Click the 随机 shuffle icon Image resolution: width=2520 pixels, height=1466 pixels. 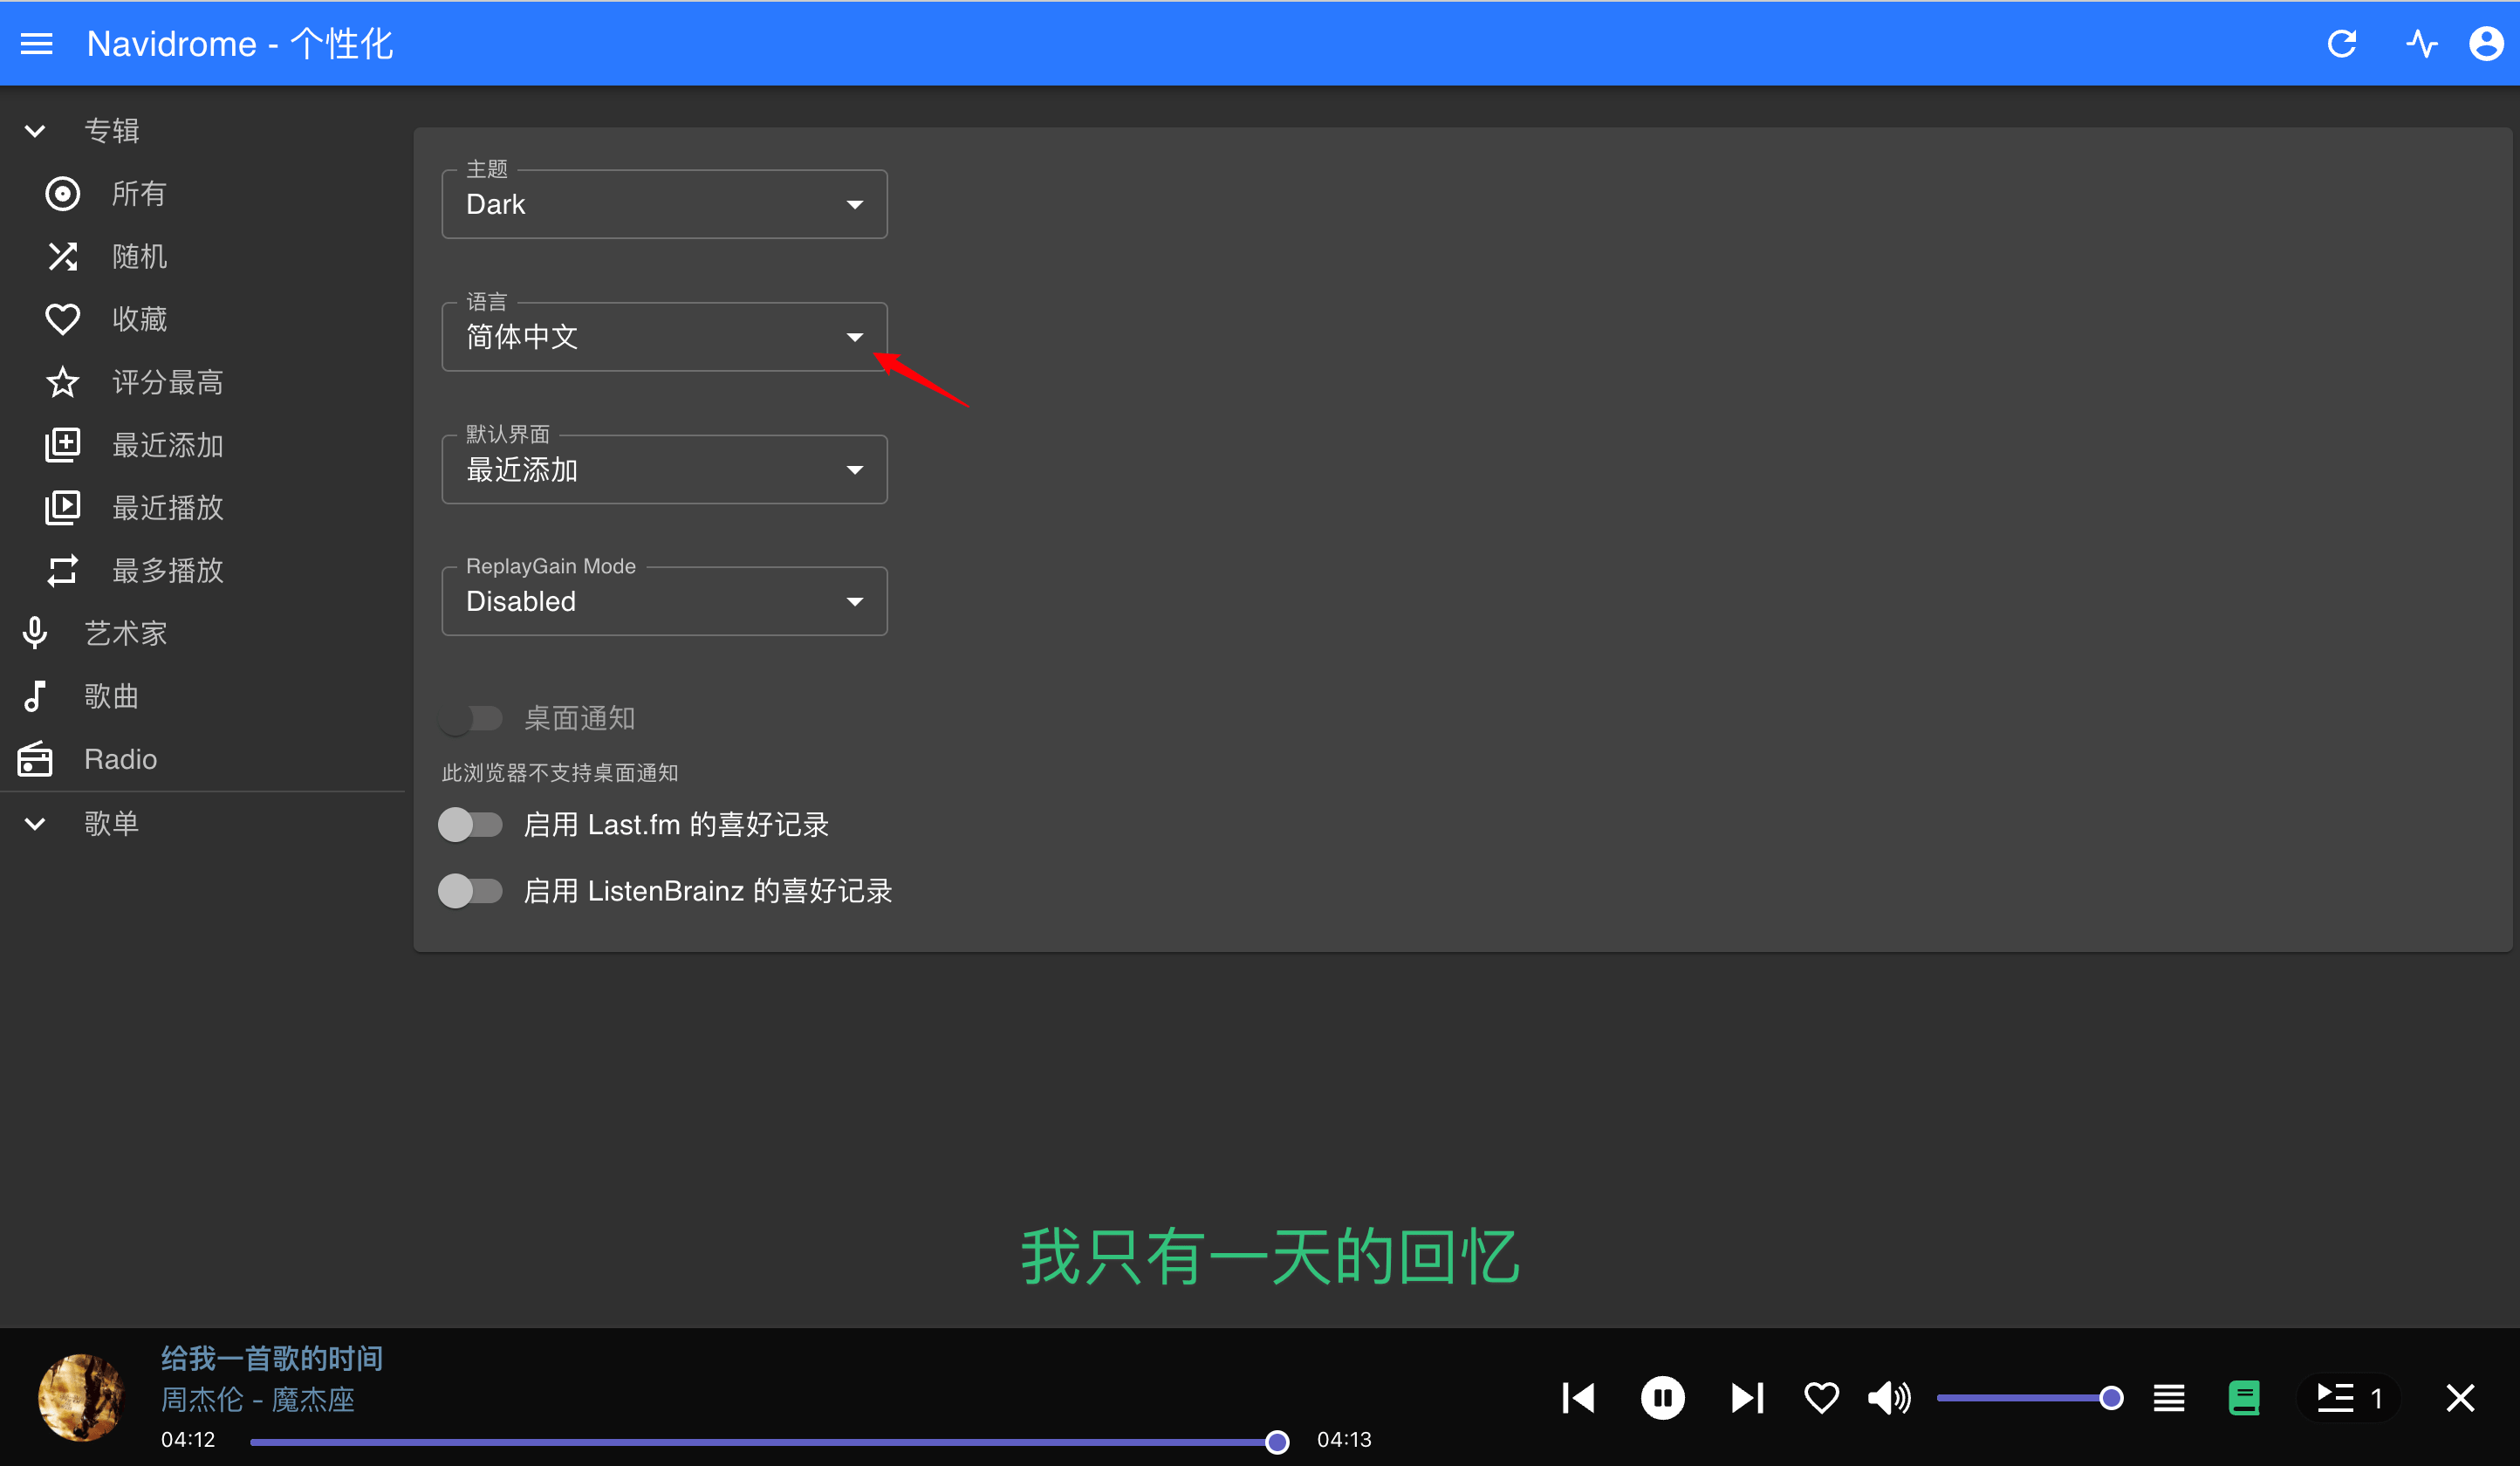tap(62, 257)
